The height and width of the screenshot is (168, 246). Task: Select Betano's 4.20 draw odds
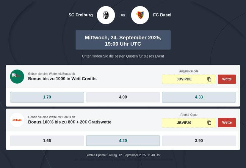123,141
